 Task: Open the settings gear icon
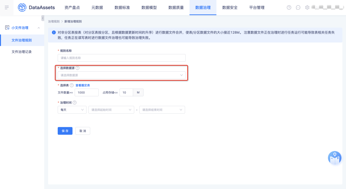click(307, 7)
